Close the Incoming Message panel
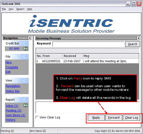Image resolution: width=143 pixels, height=134 pixels. coord(138,38)
